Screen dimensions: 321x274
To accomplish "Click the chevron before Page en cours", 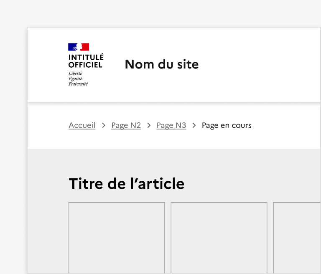I will pyautogui.click(x=194, y=125).
